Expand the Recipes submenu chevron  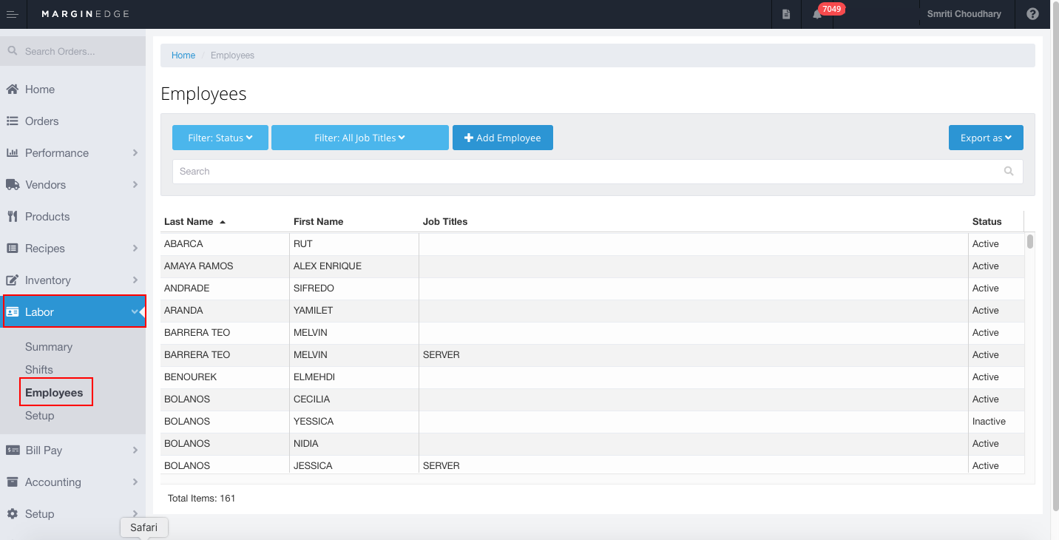click(x=135, y=248)
